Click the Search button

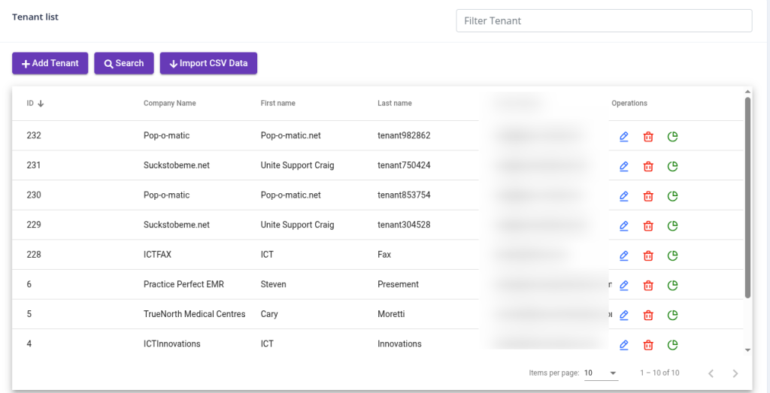tap(124, 63)
